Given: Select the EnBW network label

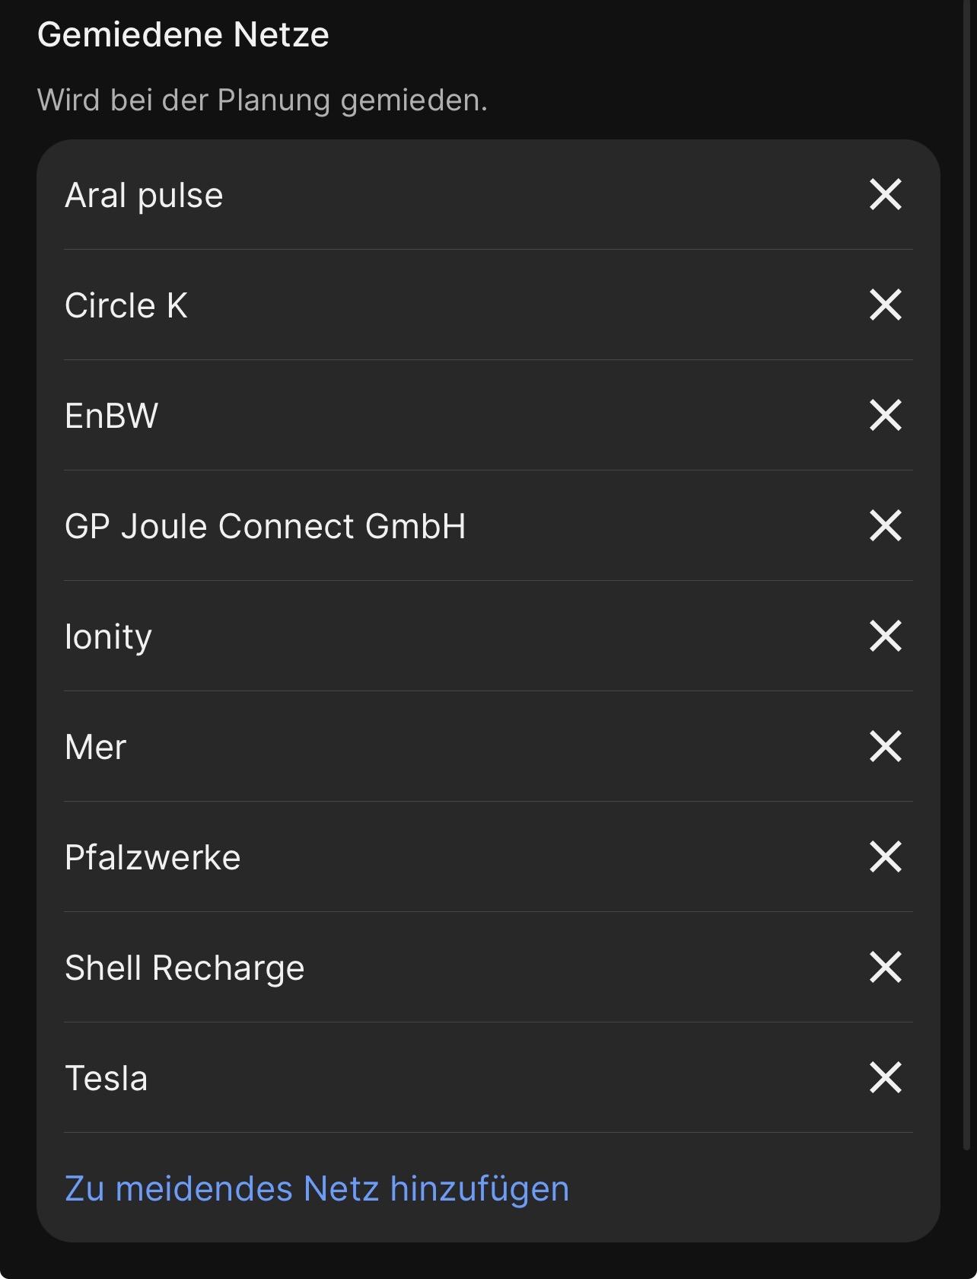Looking at the screenshot, I should pyautogui.click(x=112, y=416).
